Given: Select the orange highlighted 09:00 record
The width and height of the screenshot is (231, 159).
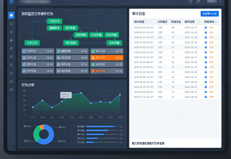Looking at the screenshot, I should coord(107,58).
